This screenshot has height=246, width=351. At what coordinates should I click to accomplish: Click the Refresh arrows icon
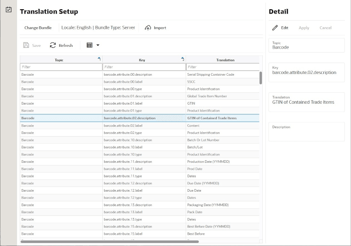point(53,46)
